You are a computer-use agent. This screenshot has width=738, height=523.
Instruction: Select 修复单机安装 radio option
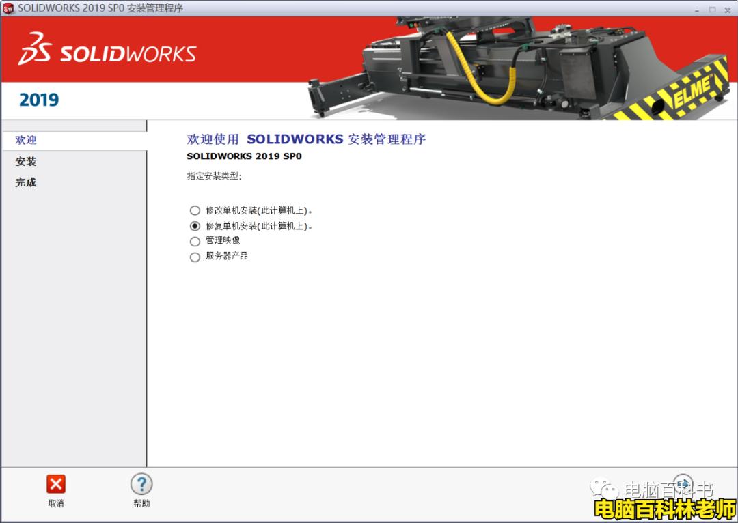pyautogui.click(x=195, y=226)
